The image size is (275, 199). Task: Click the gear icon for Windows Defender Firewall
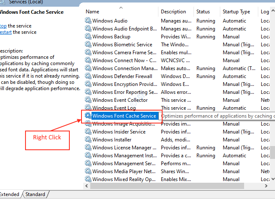(88, 76)
